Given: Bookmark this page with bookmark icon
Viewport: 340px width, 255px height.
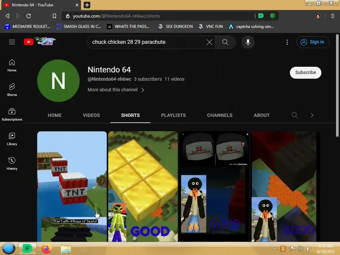Looking at the screenshot, I should (54, 16).
